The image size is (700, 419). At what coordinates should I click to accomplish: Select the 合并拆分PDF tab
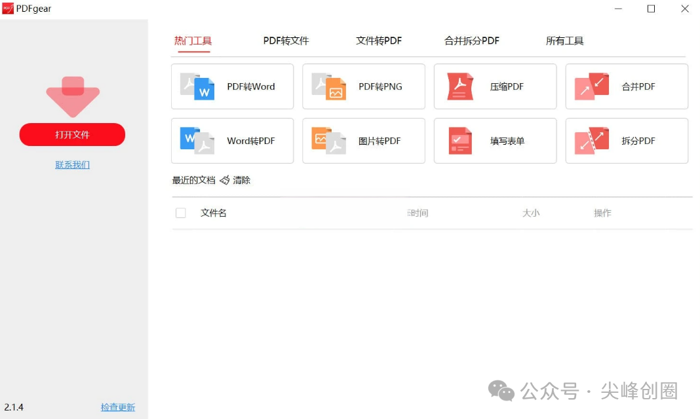[472, 41]
